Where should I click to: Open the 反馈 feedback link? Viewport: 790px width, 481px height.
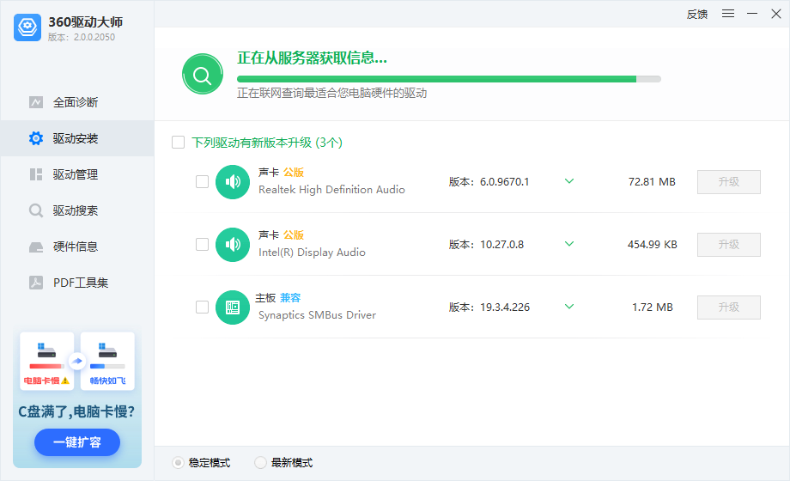tap(696, 14)
